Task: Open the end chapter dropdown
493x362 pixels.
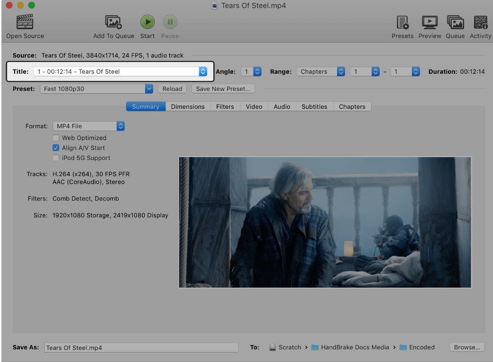Action: tap(405, 71)
